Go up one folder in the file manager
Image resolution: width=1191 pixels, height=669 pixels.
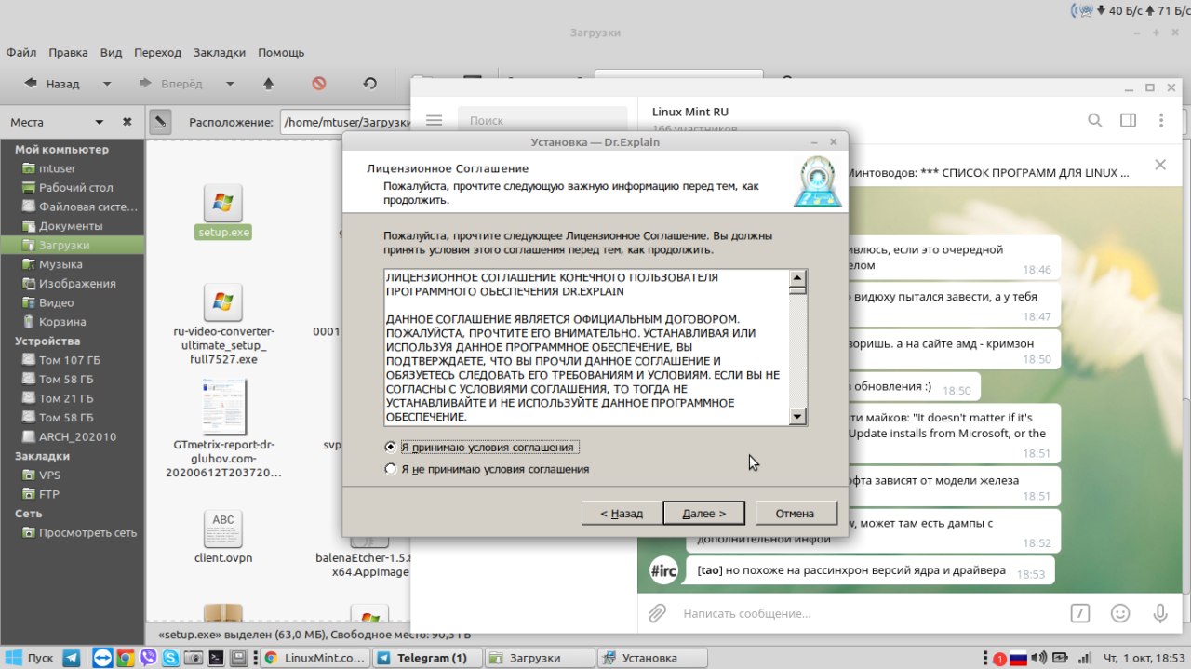click(269, 84)
